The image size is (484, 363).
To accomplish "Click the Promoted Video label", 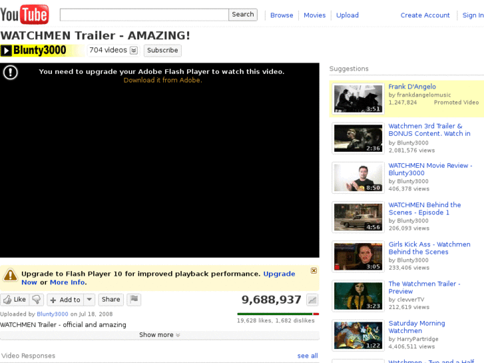I will (x=456, y=103).
